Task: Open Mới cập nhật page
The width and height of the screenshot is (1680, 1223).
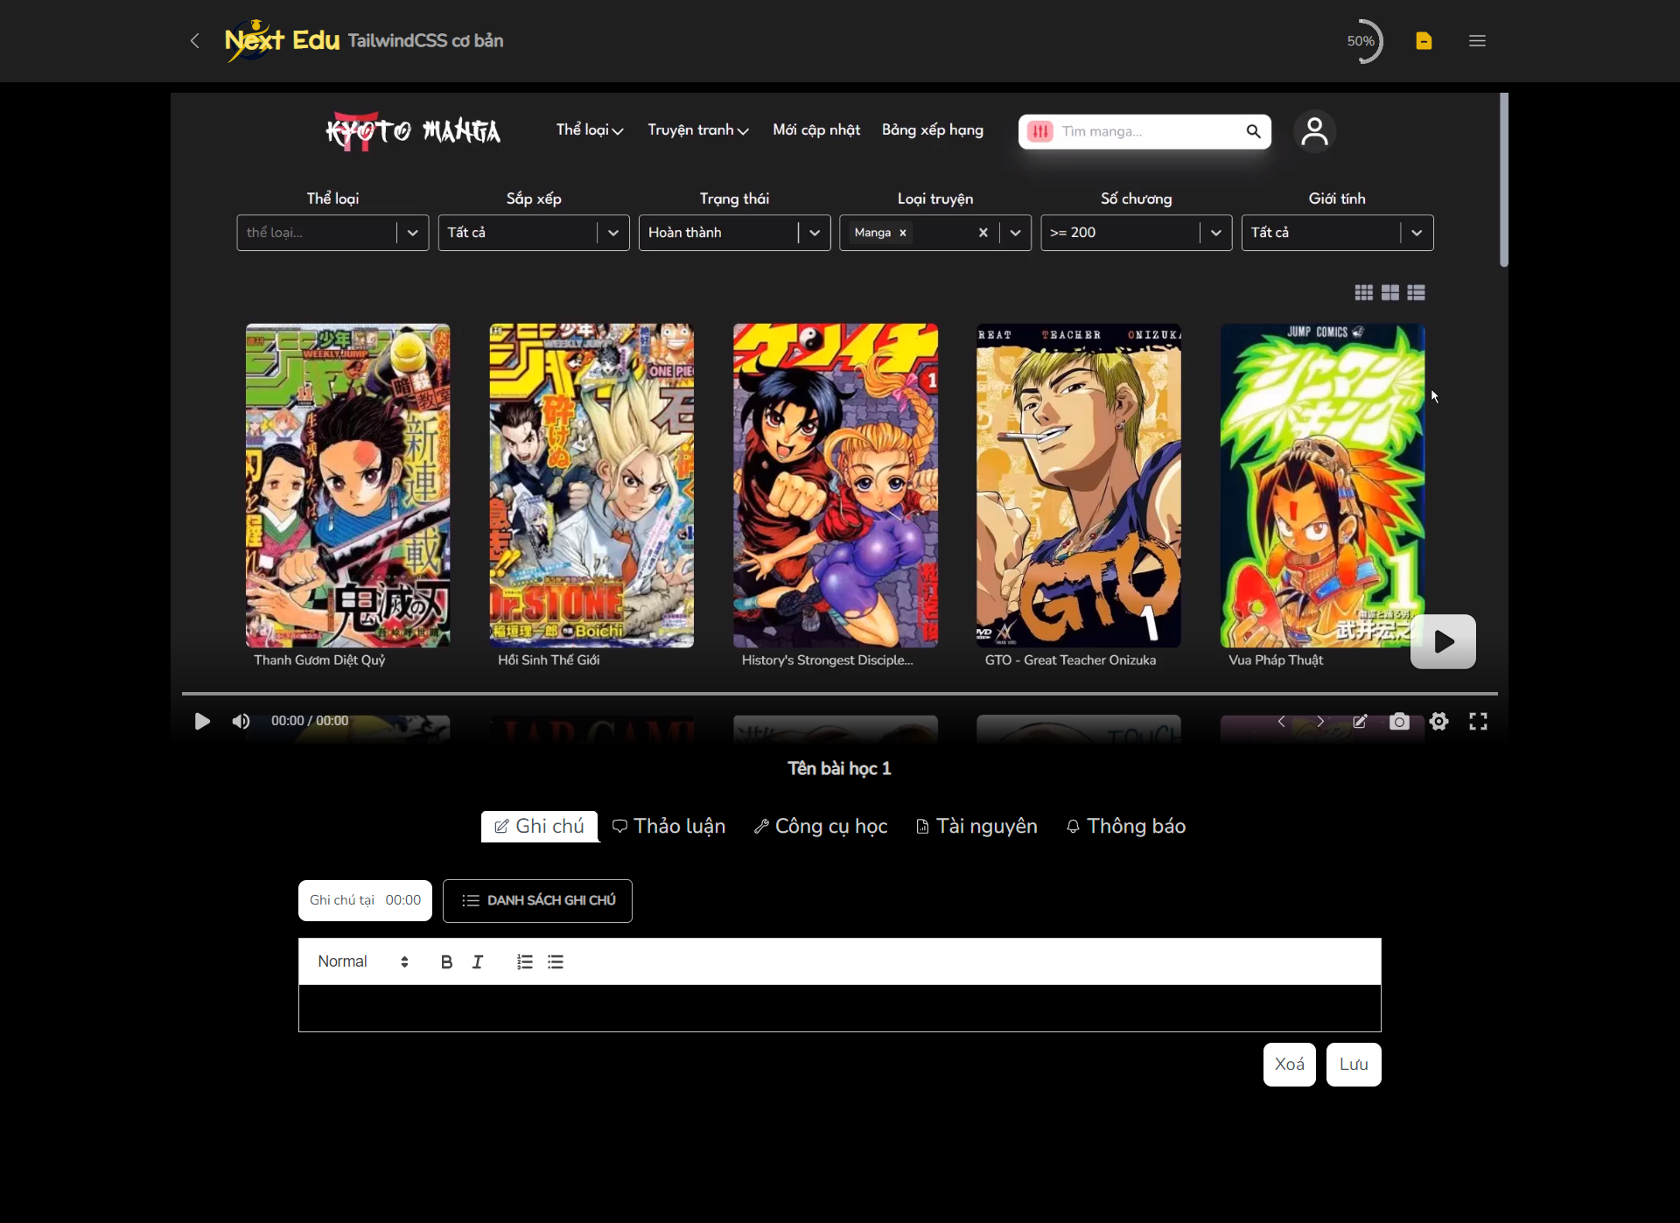Action: click(x=816, y=129)
